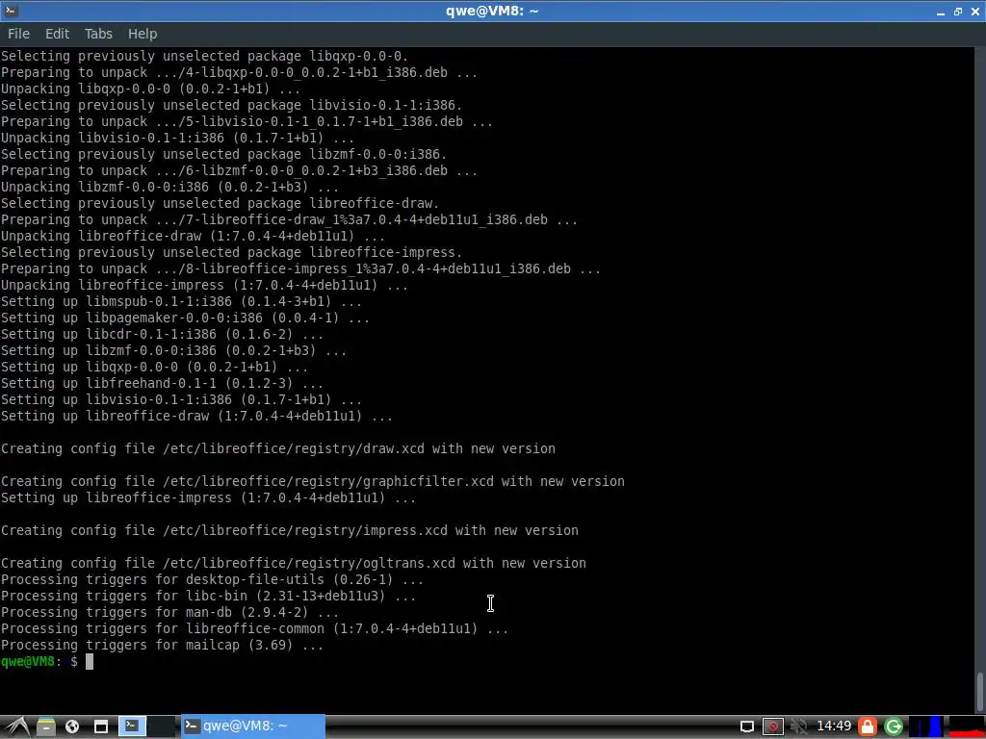The image size is (986, 739).
Task: Click the 'Preparing to unpack .../4-libqxp' line
Action: click(239, 73)
